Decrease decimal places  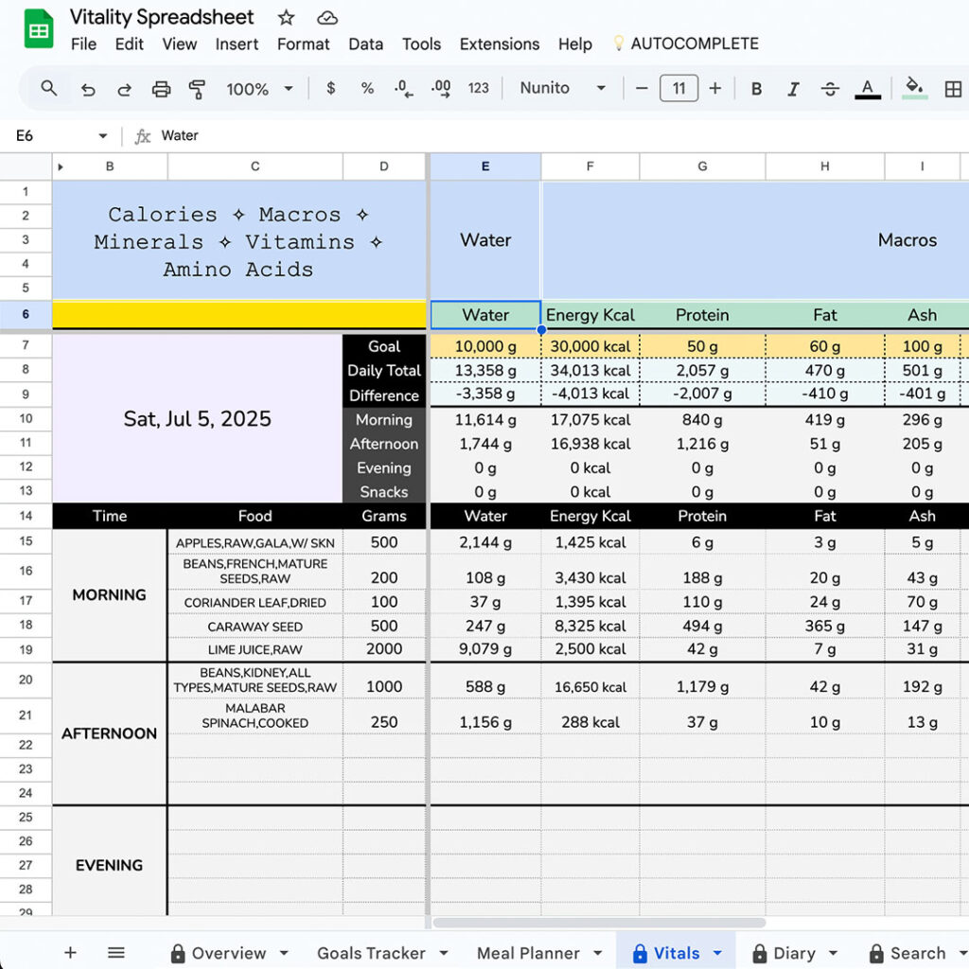(x=403, y=89)
